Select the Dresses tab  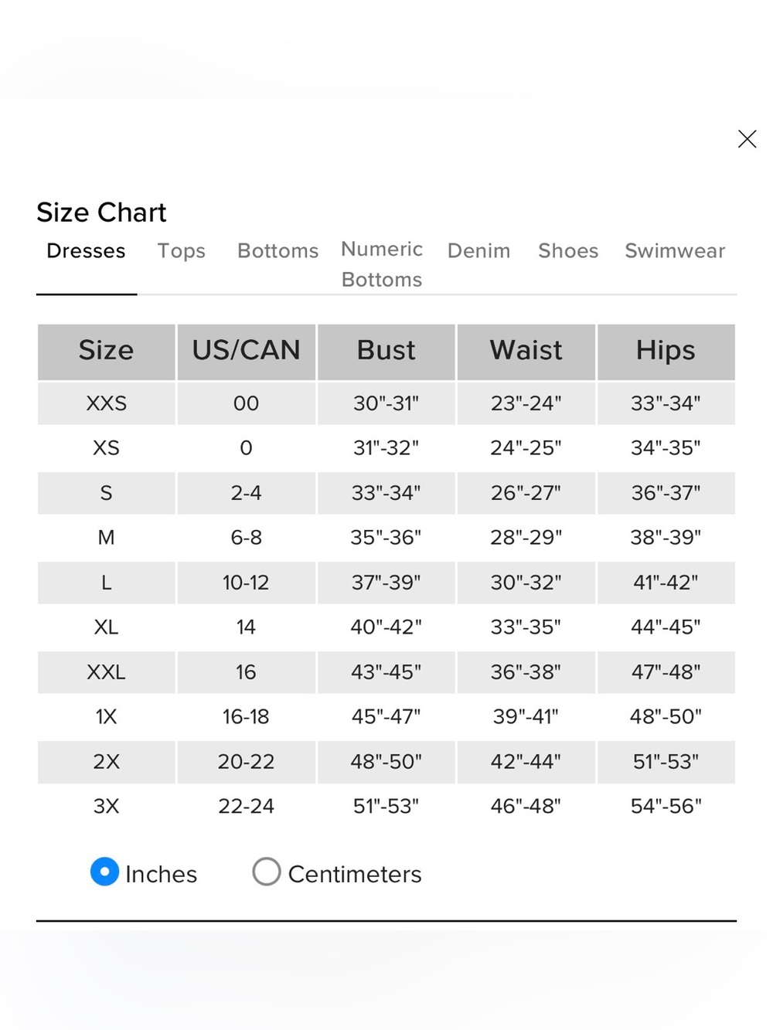click(x=86, y=251)
